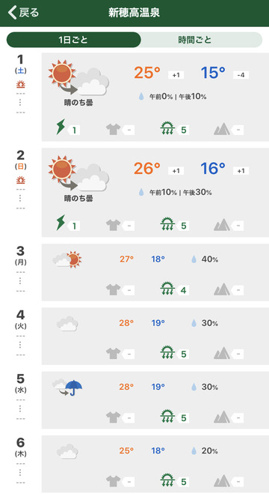The height and width of the screenshot is (494, 269).
Task: Tap day 1 mountain index icon
Action: pyautogui.click(x=222, y=129)
